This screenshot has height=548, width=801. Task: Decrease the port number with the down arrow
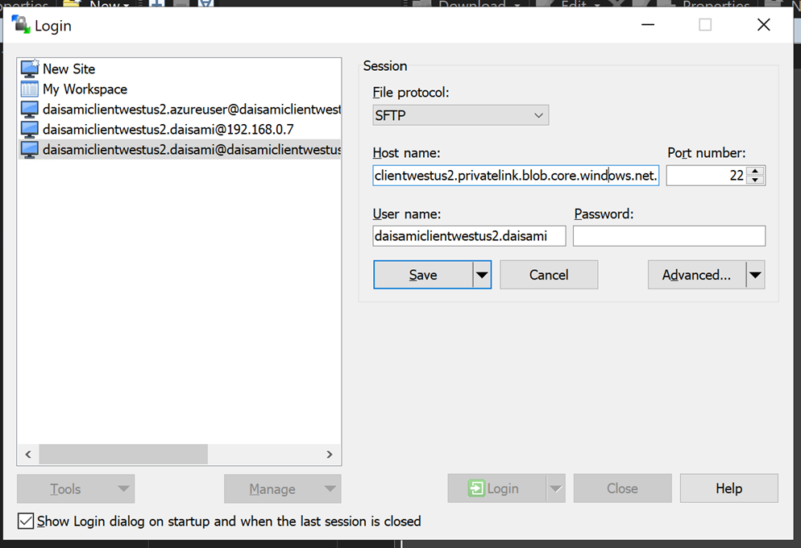(755, 181)
